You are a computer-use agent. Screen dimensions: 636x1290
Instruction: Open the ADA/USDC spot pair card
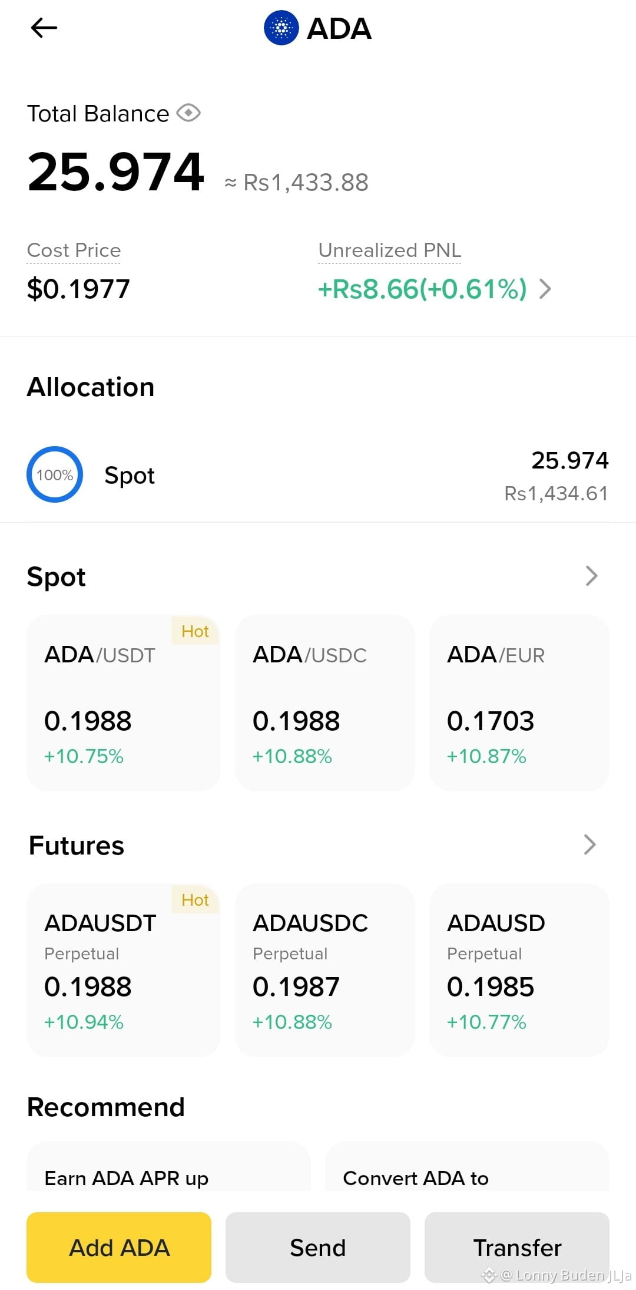click(x=325, y=702)
